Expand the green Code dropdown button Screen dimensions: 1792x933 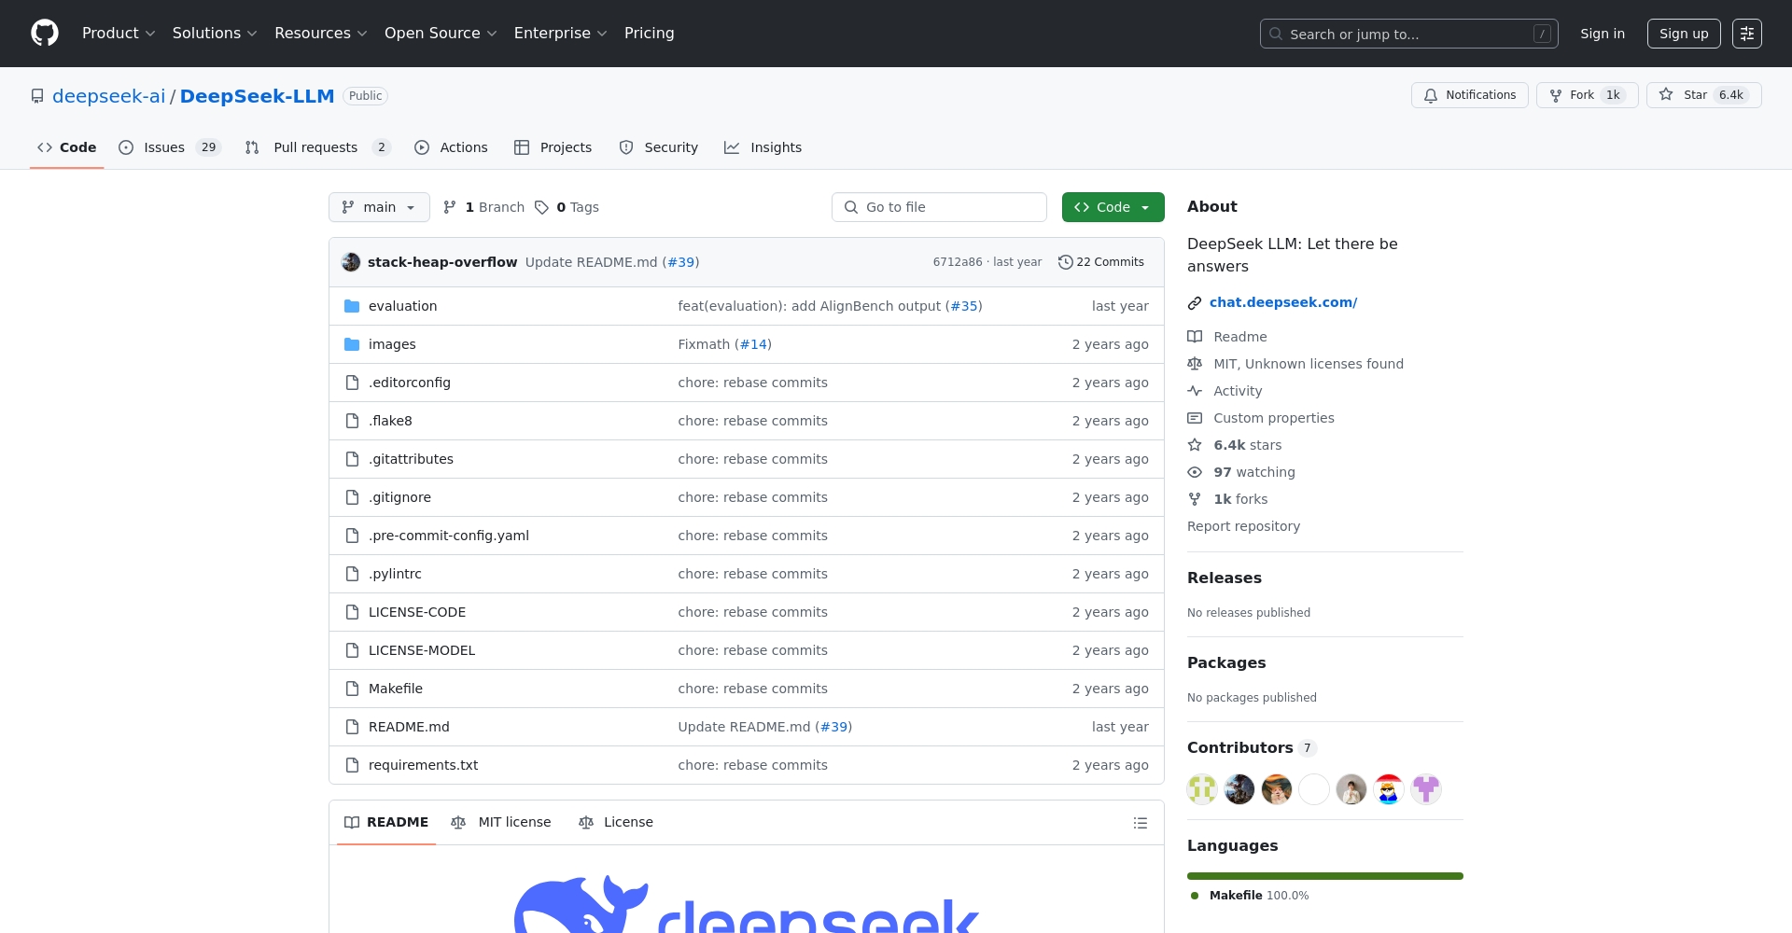(x=1113, y=207)
